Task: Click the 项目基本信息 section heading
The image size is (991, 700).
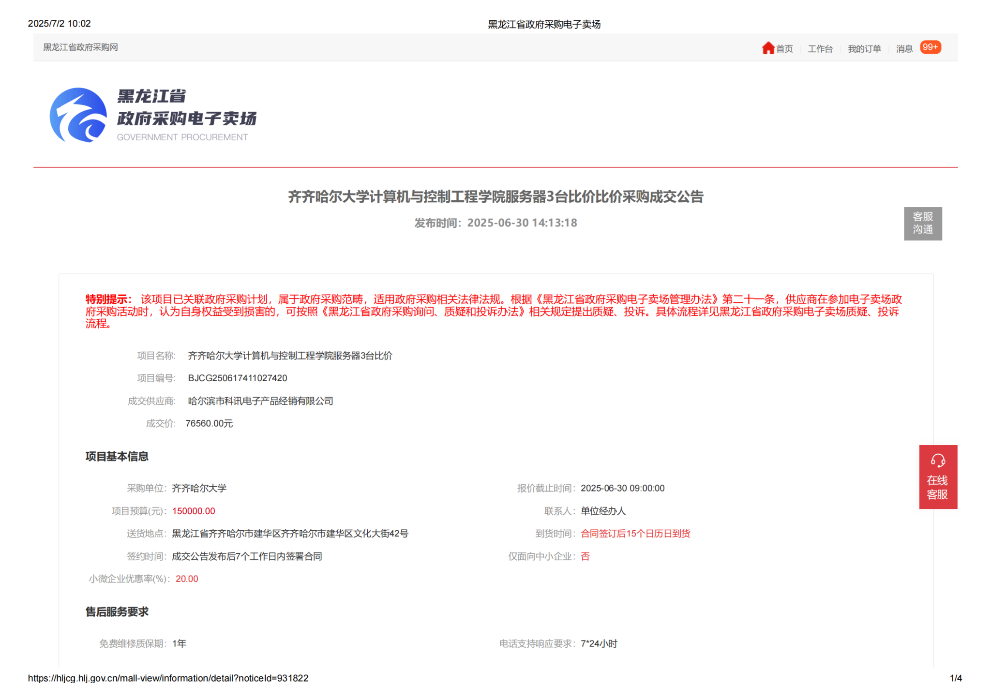Action: click(117, 457)
